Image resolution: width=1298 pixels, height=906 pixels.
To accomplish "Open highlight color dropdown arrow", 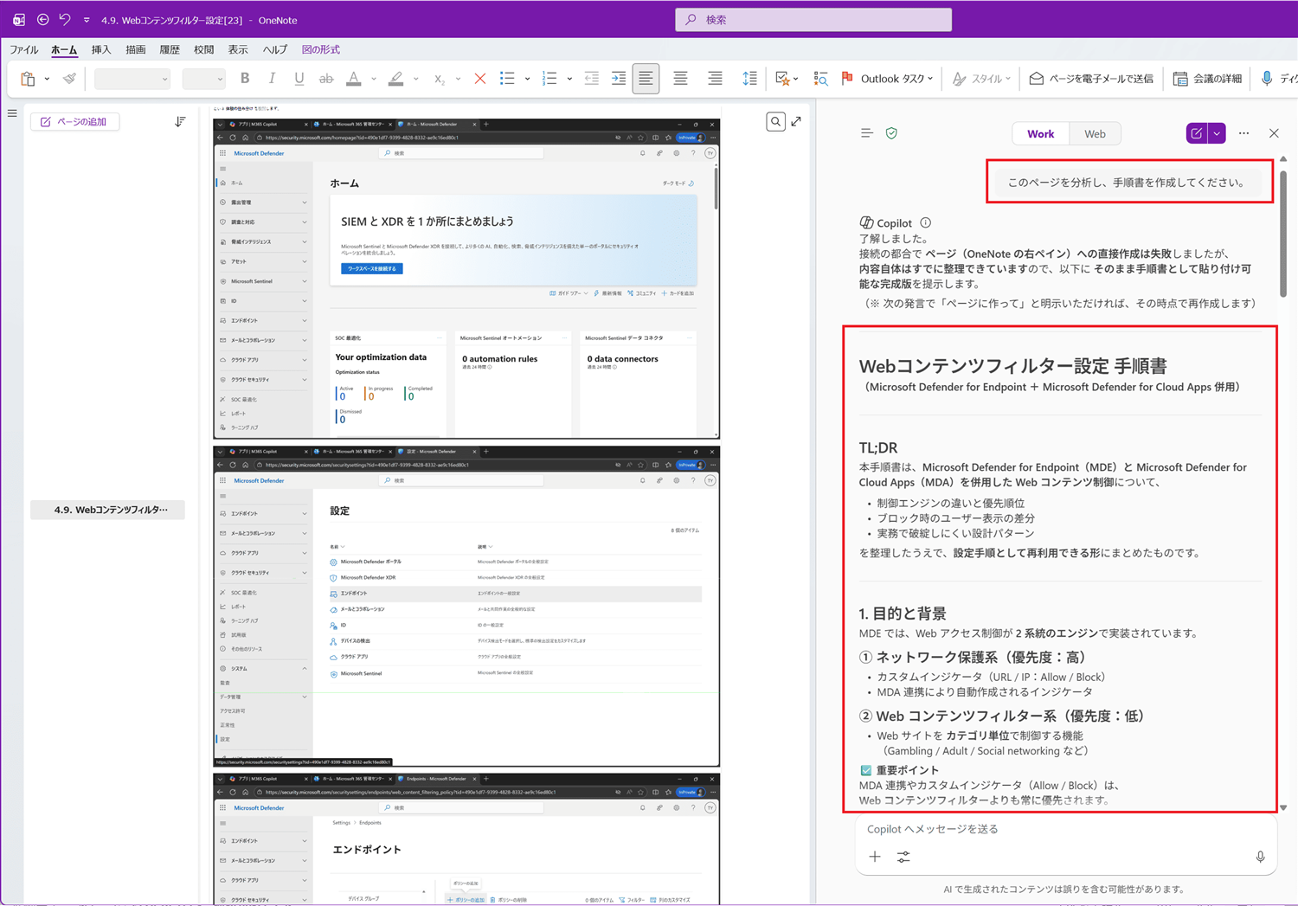I will [416, 79].
